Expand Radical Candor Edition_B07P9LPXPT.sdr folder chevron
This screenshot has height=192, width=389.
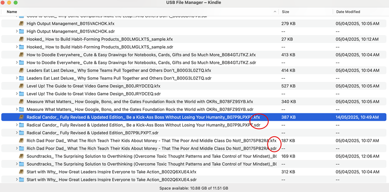17,133
